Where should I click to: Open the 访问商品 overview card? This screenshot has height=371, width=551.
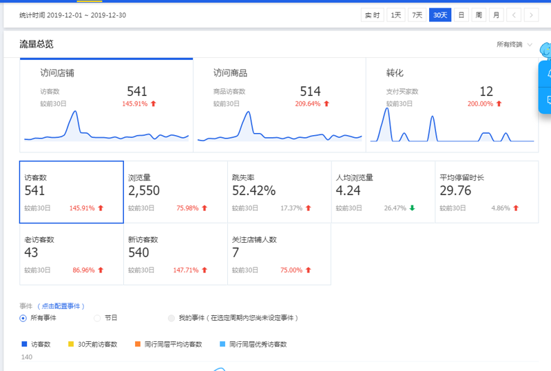coord(280,106)
